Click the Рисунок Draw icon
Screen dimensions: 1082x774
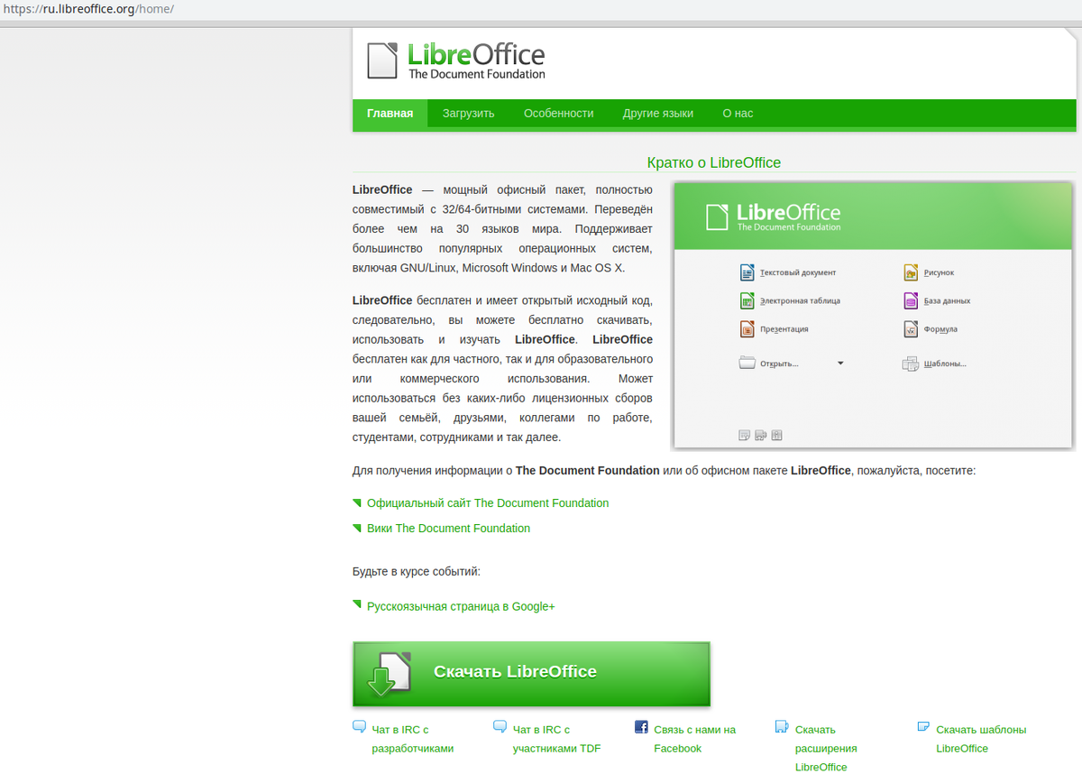click(x=911, y=272)
